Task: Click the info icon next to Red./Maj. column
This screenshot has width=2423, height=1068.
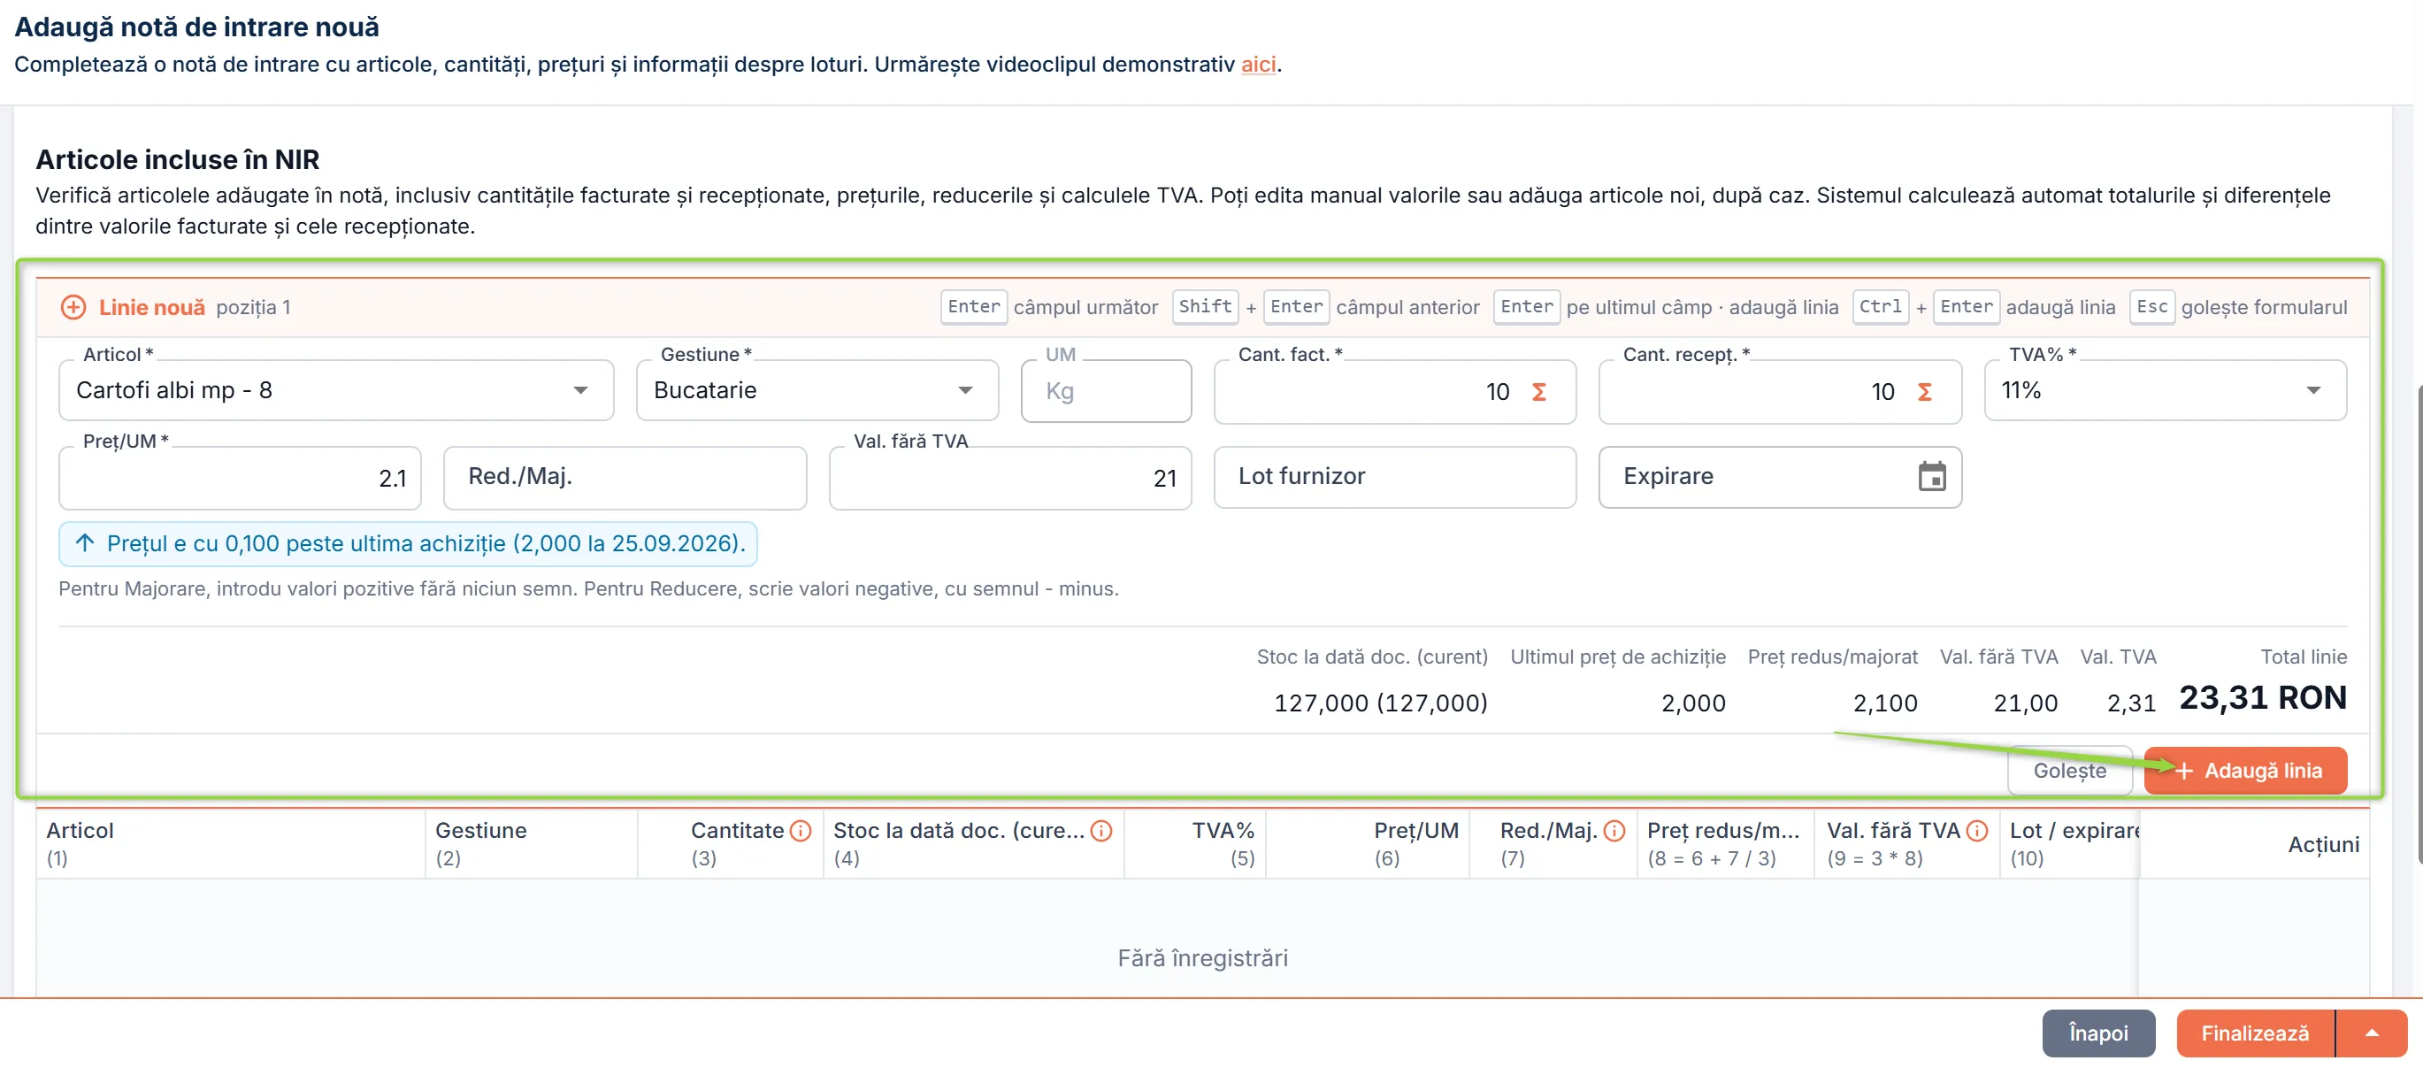Action: 1614,830
